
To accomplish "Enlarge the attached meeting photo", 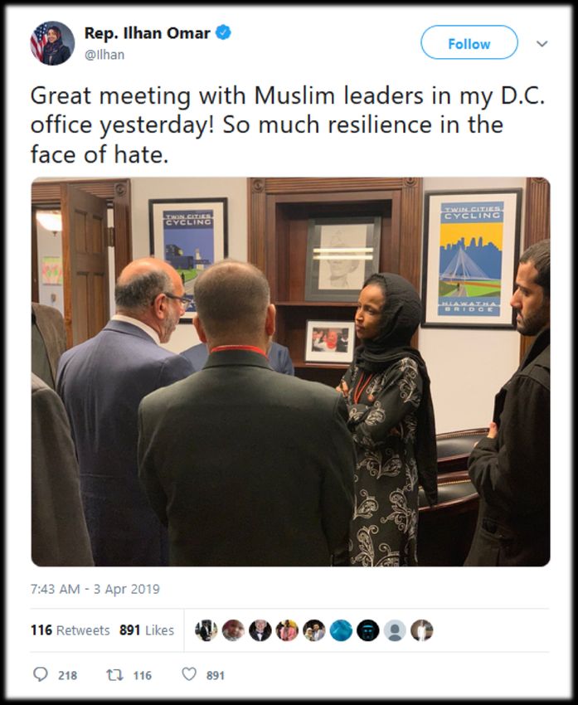I will [291, 372].
